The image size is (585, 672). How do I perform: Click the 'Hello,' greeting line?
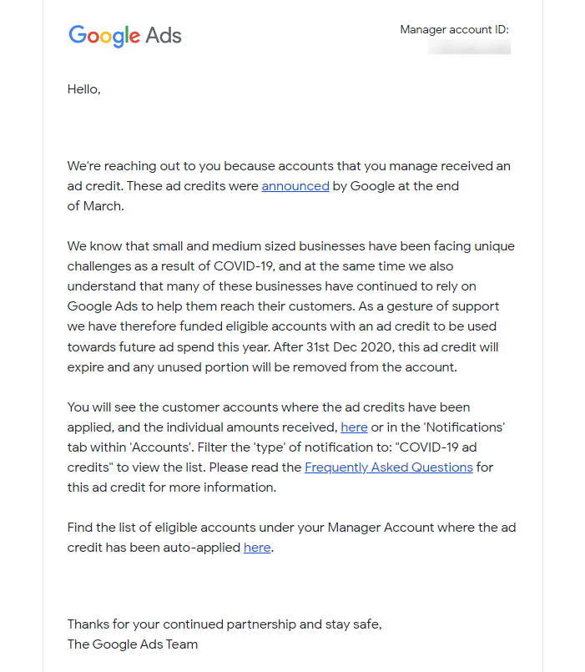(84, 89)
